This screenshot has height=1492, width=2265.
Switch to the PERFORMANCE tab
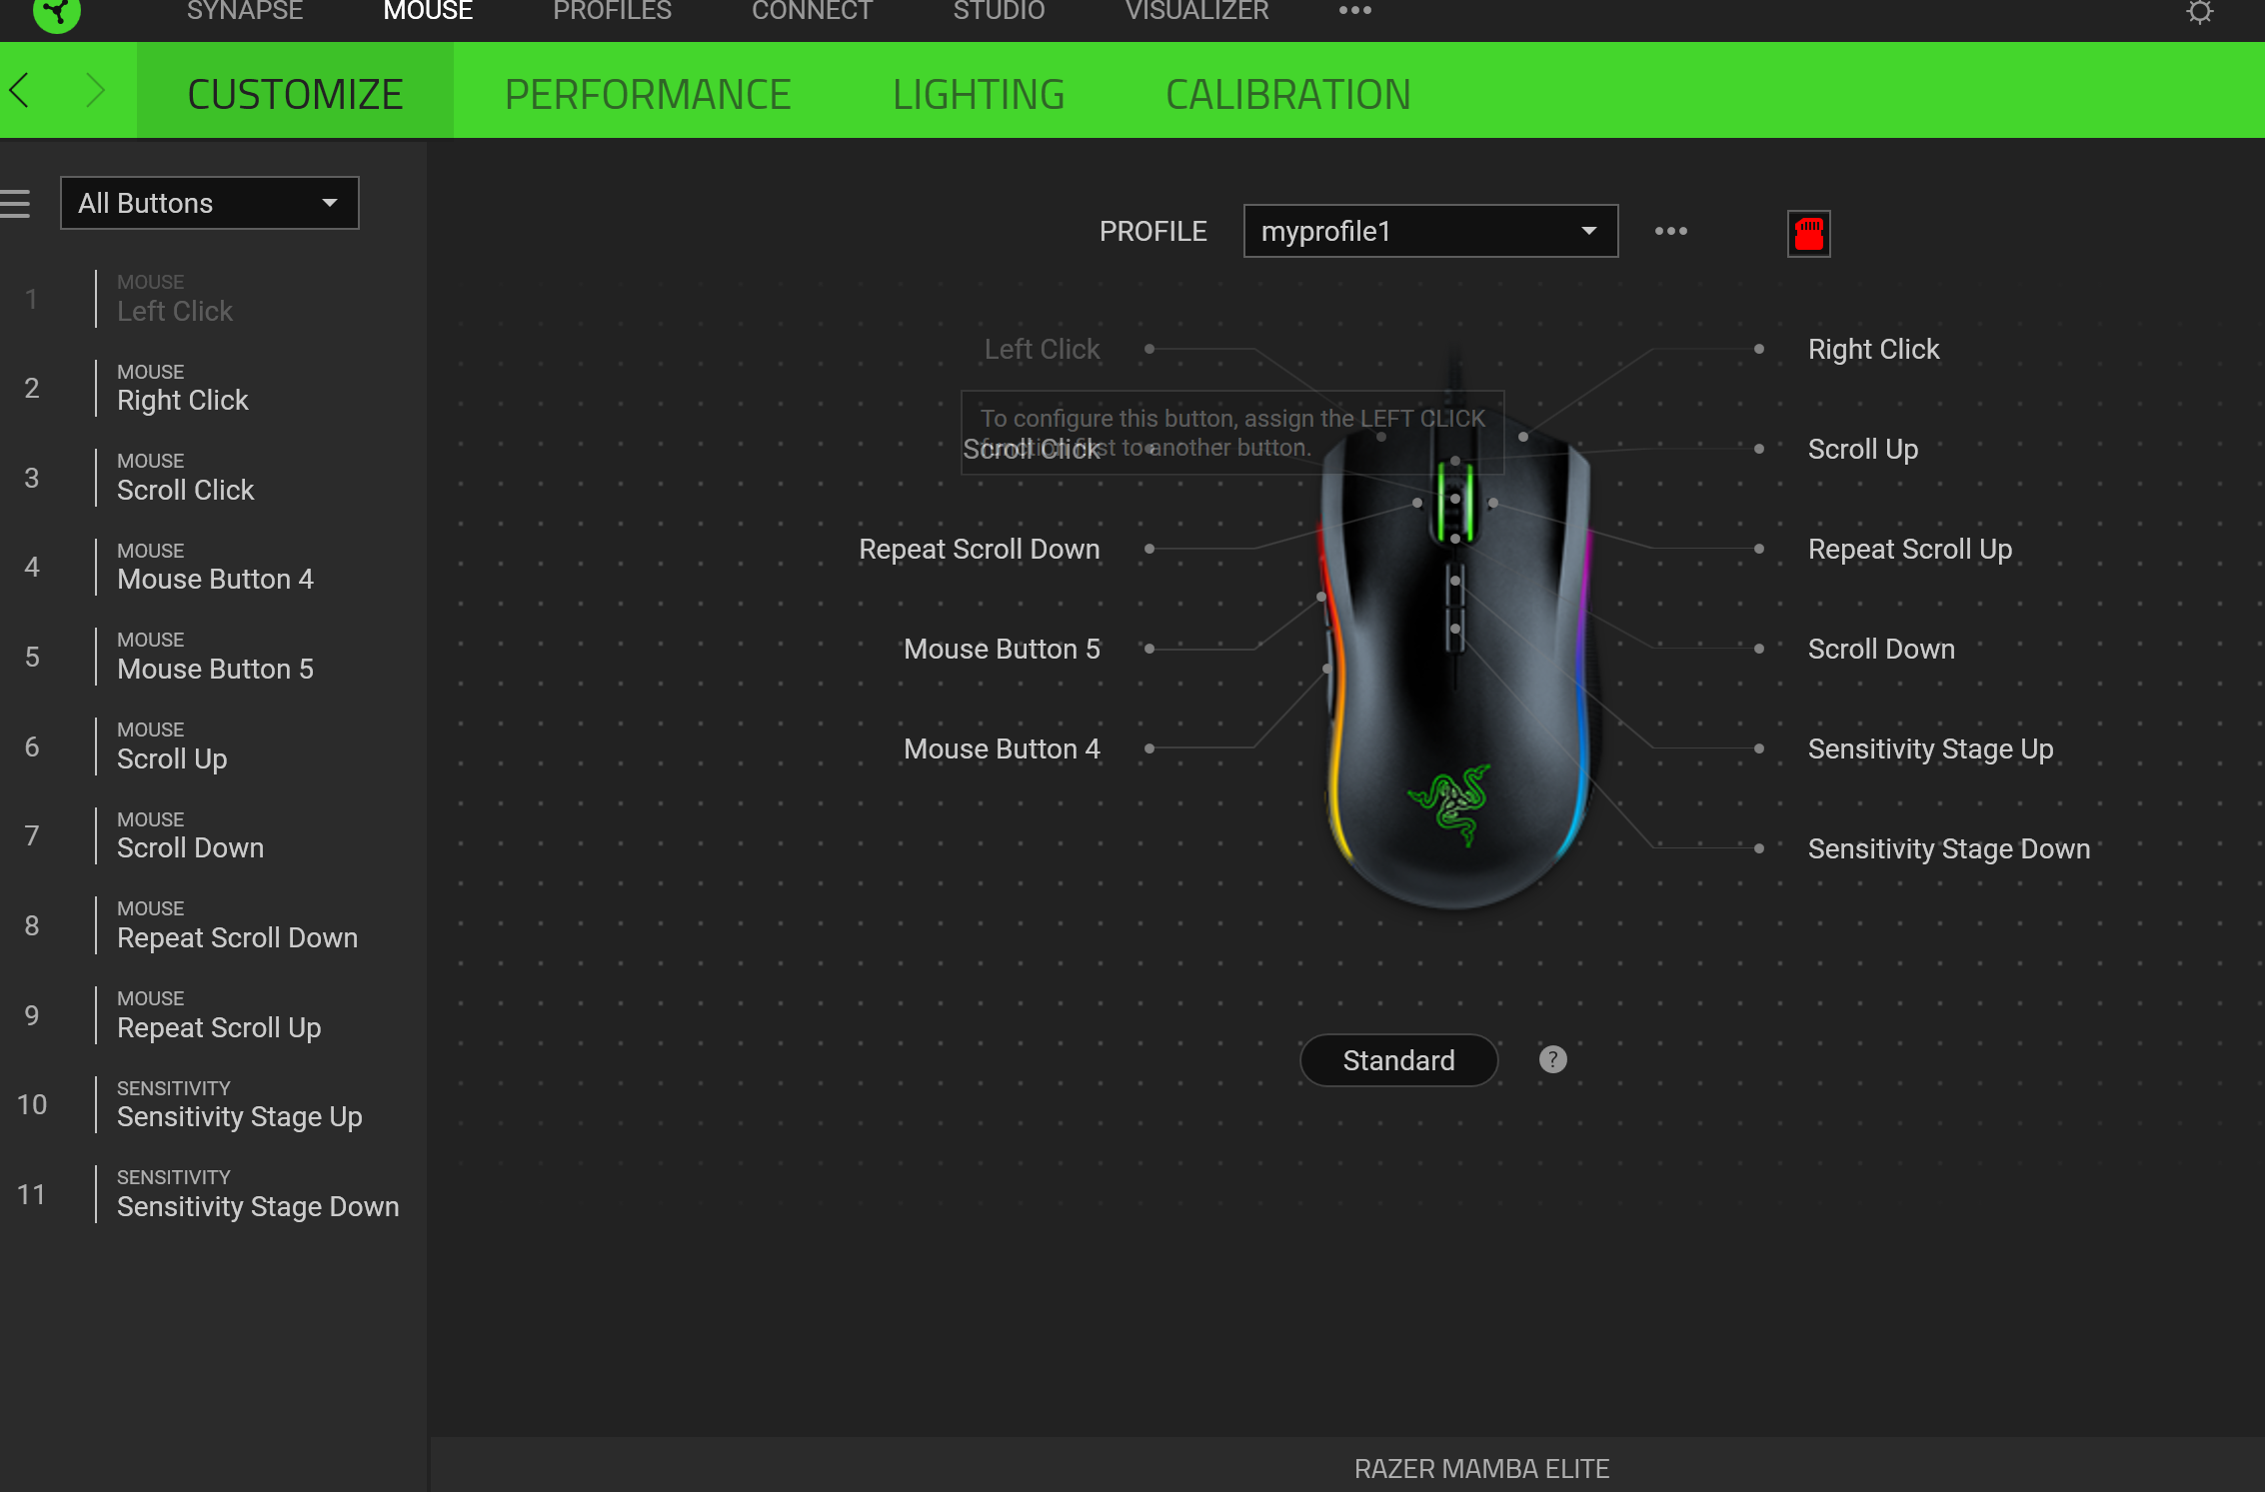648,93
